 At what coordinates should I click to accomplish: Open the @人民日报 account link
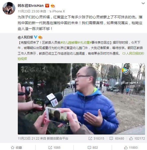[25, 37]
